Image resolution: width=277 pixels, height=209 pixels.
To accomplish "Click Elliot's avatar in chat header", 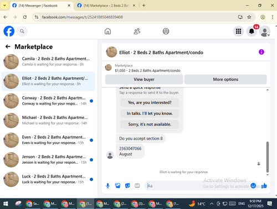I will 111,52.
